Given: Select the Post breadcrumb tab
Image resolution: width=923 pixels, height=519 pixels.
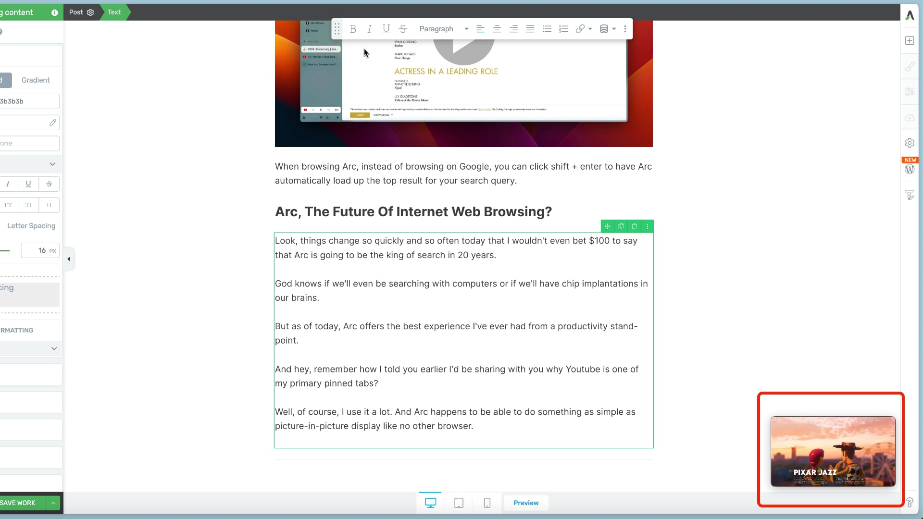Looking at the screenshot, I should pyautogui.click(x=76, y=12).
